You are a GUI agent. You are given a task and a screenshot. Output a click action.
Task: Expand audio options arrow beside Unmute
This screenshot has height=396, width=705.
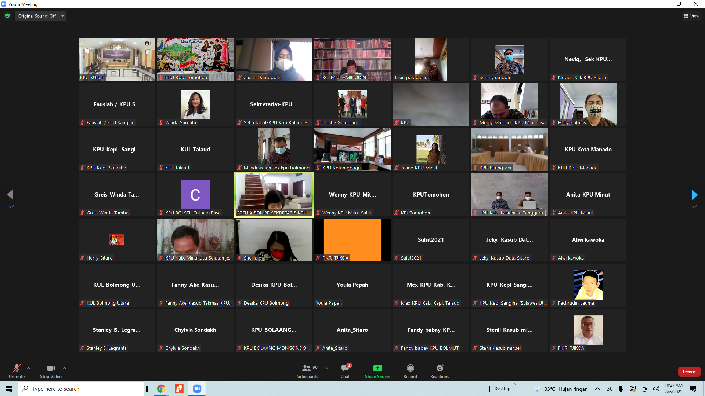[x=29, y=368]
